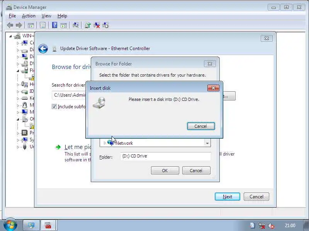Toggle the Include subfolders checkbox
The width and height of the screenshot is (309, 231).
pyautogui.click(x=54, y=107)
